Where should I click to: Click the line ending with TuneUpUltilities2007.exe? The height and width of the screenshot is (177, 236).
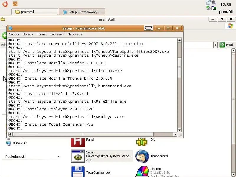tap(89, 51)
